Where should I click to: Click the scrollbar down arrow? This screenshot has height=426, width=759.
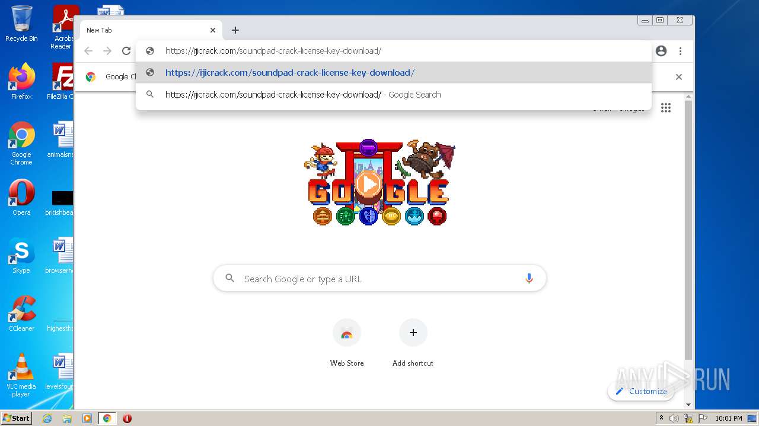click(x=688, y=405)
